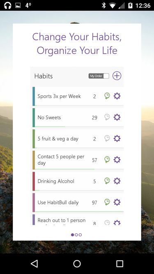Viewport: 154px width, 274px height.
Task: Select the third page indicator dot
Action: tap(80, 235)
